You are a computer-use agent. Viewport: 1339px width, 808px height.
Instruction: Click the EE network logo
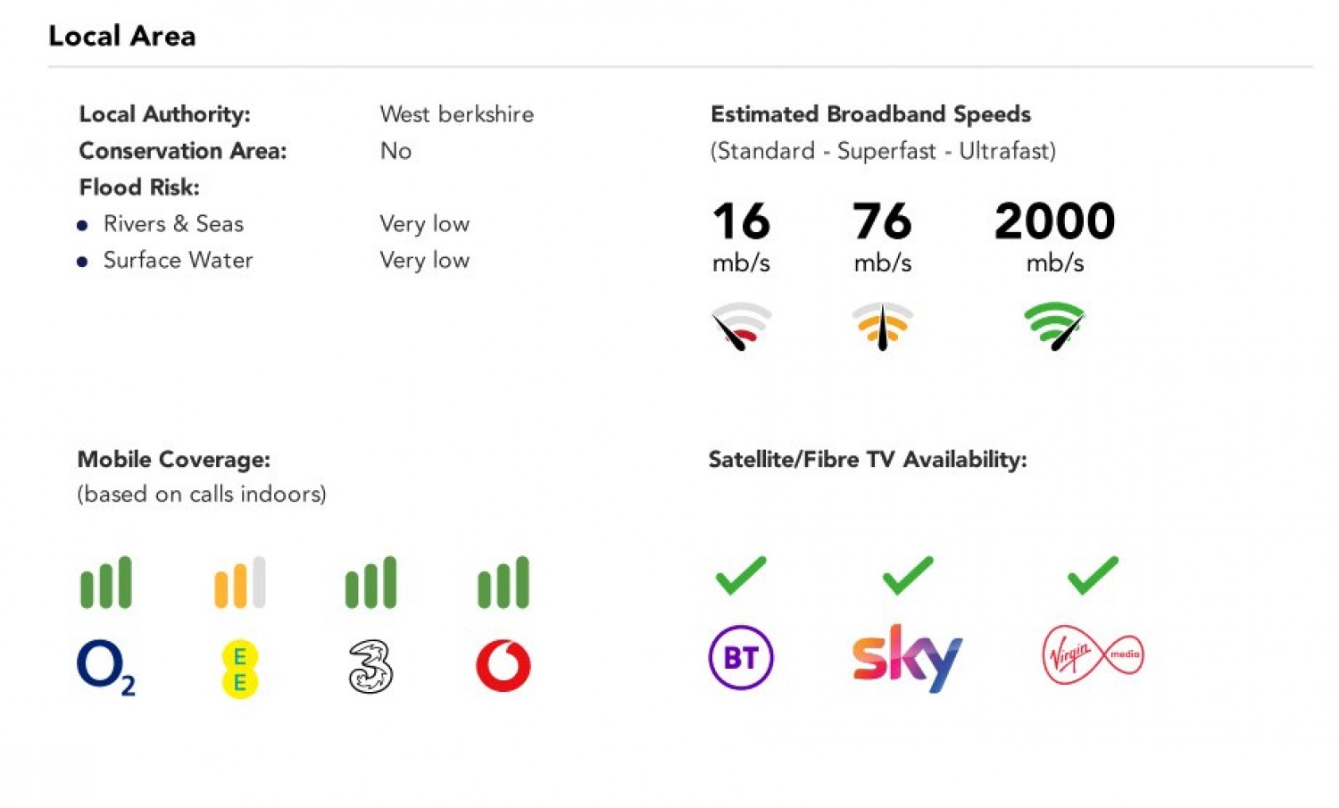239,669
